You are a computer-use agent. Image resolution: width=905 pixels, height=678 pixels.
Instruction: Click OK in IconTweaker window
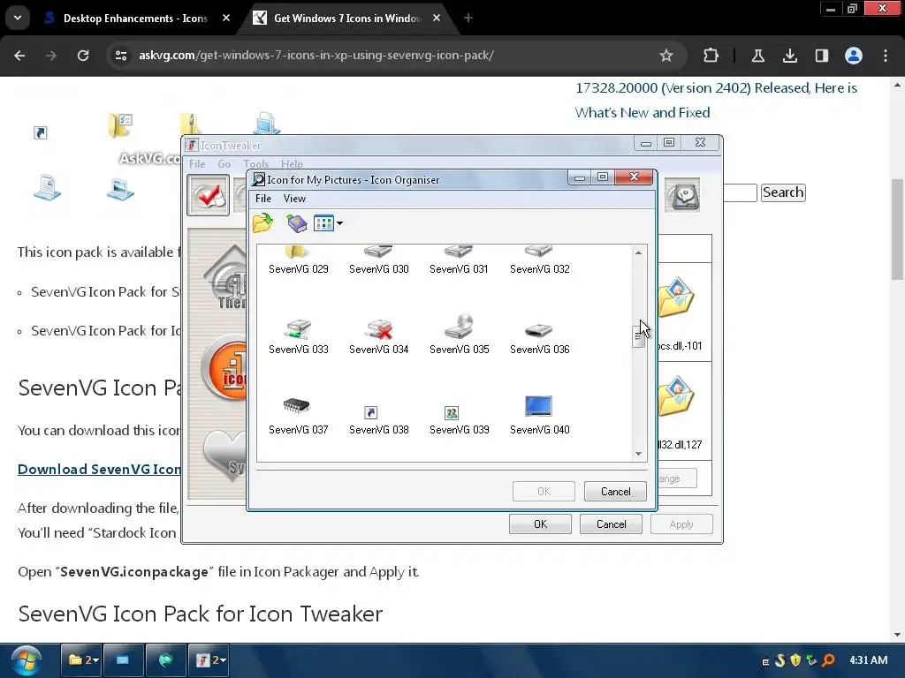click(540, 524)
